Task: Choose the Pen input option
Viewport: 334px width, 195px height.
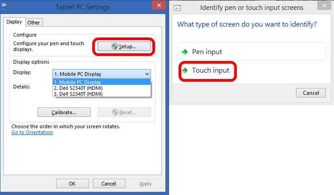Action: point(207,52)
